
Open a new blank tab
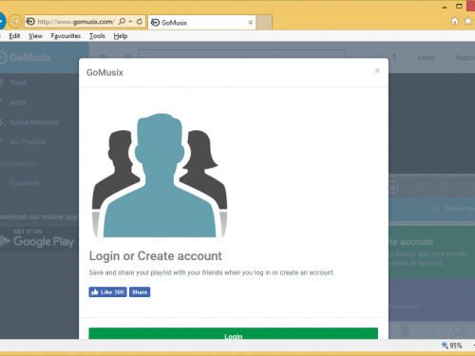tap(264, 23)
